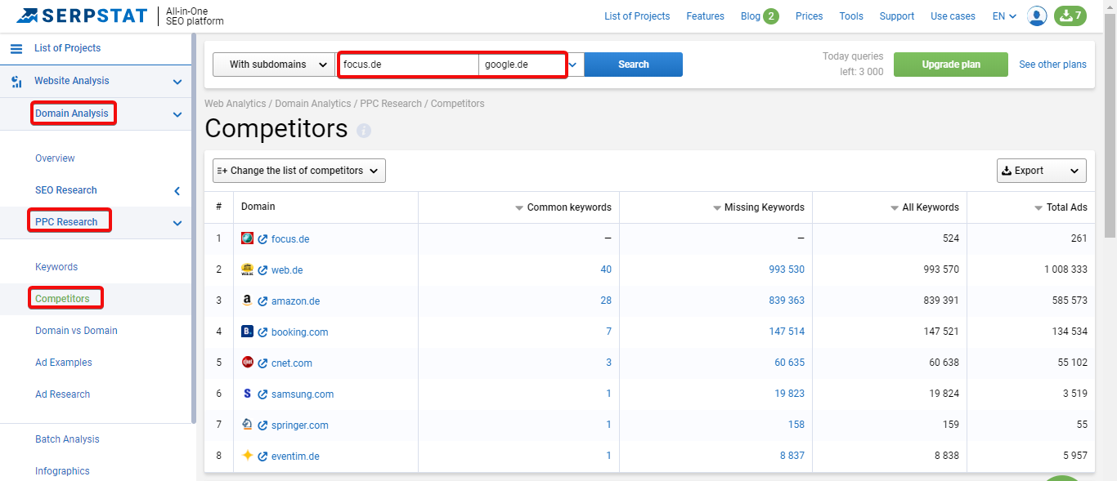Click the springer.com favicon
Screen dimensions: 1117x481
pyautogui.click(x=247, y=425)
